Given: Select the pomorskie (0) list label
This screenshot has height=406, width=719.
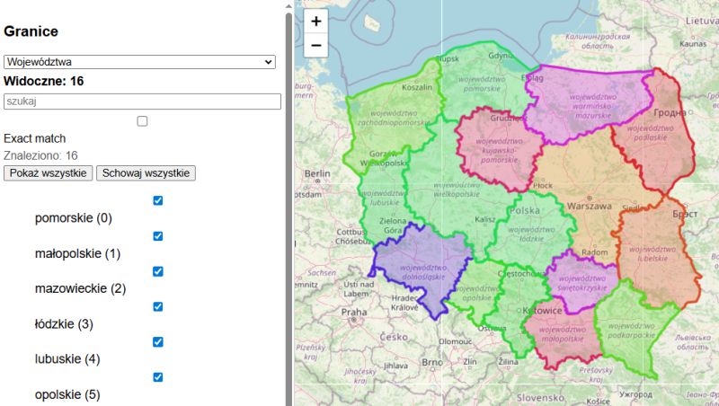Looking at the screenshot, I should [x=74, y=218].
